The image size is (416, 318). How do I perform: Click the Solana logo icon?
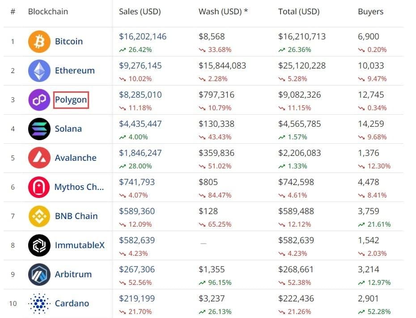click(x=39, y=129)
